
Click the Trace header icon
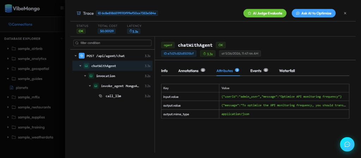point(79,13)
